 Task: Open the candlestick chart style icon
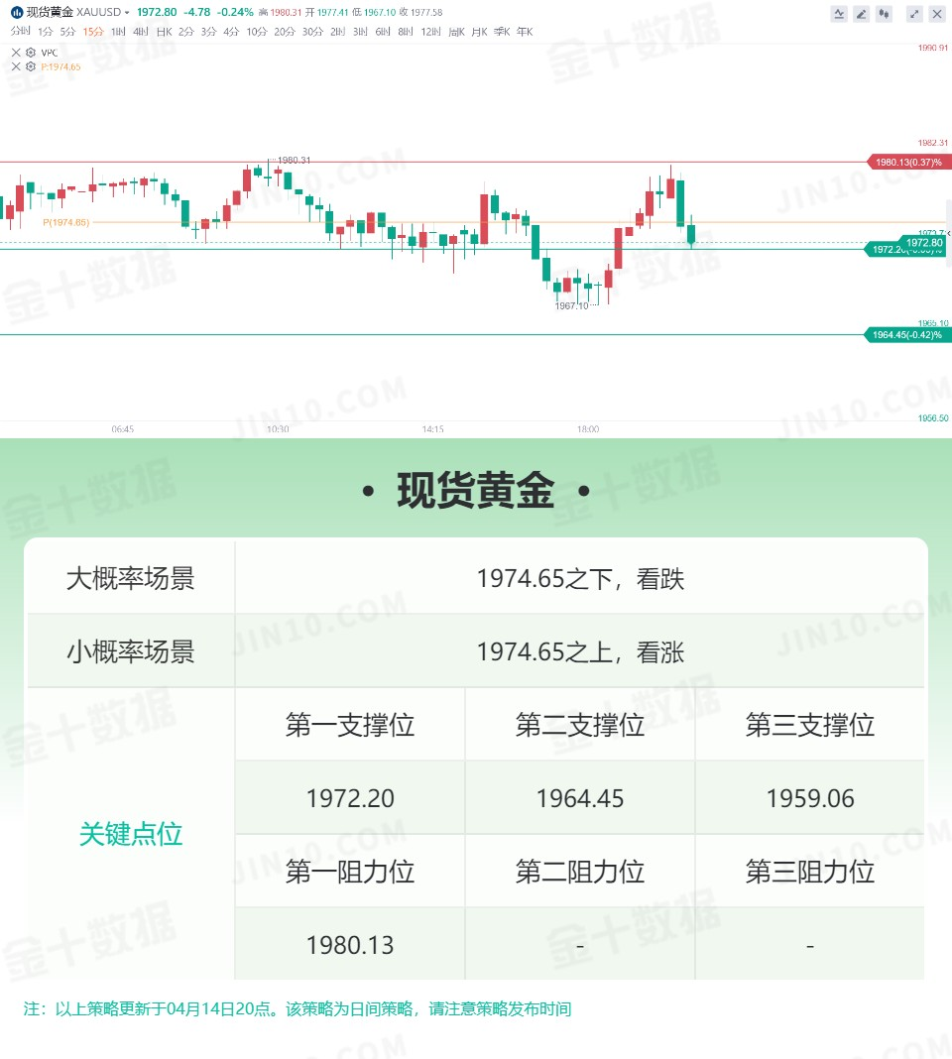pos(884,14)
